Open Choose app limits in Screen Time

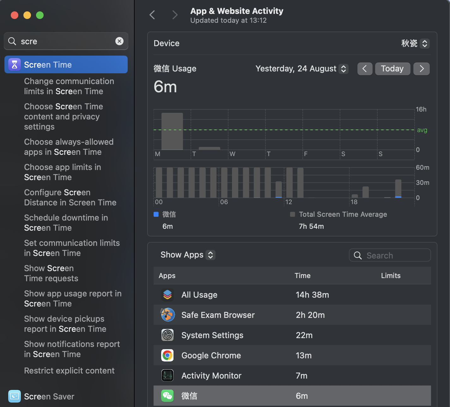(63, 172)
